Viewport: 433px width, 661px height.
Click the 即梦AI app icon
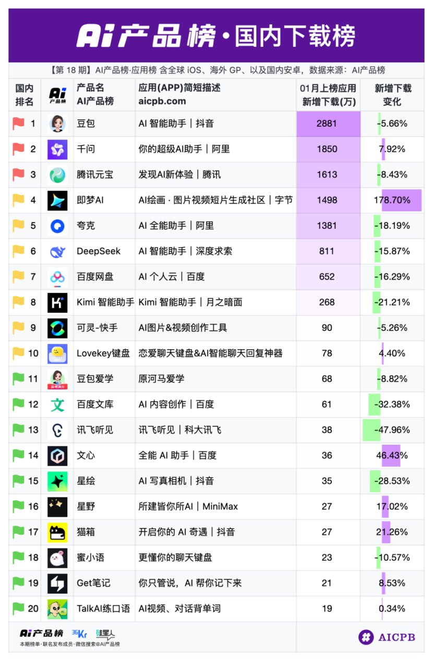[x=57, y=201]
